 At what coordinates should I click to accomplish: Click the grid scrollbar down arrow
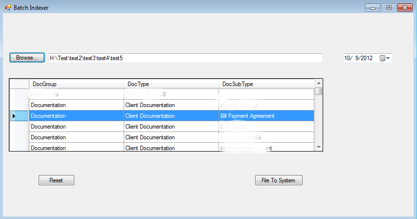pyautogui.click(x=318, y=147)
